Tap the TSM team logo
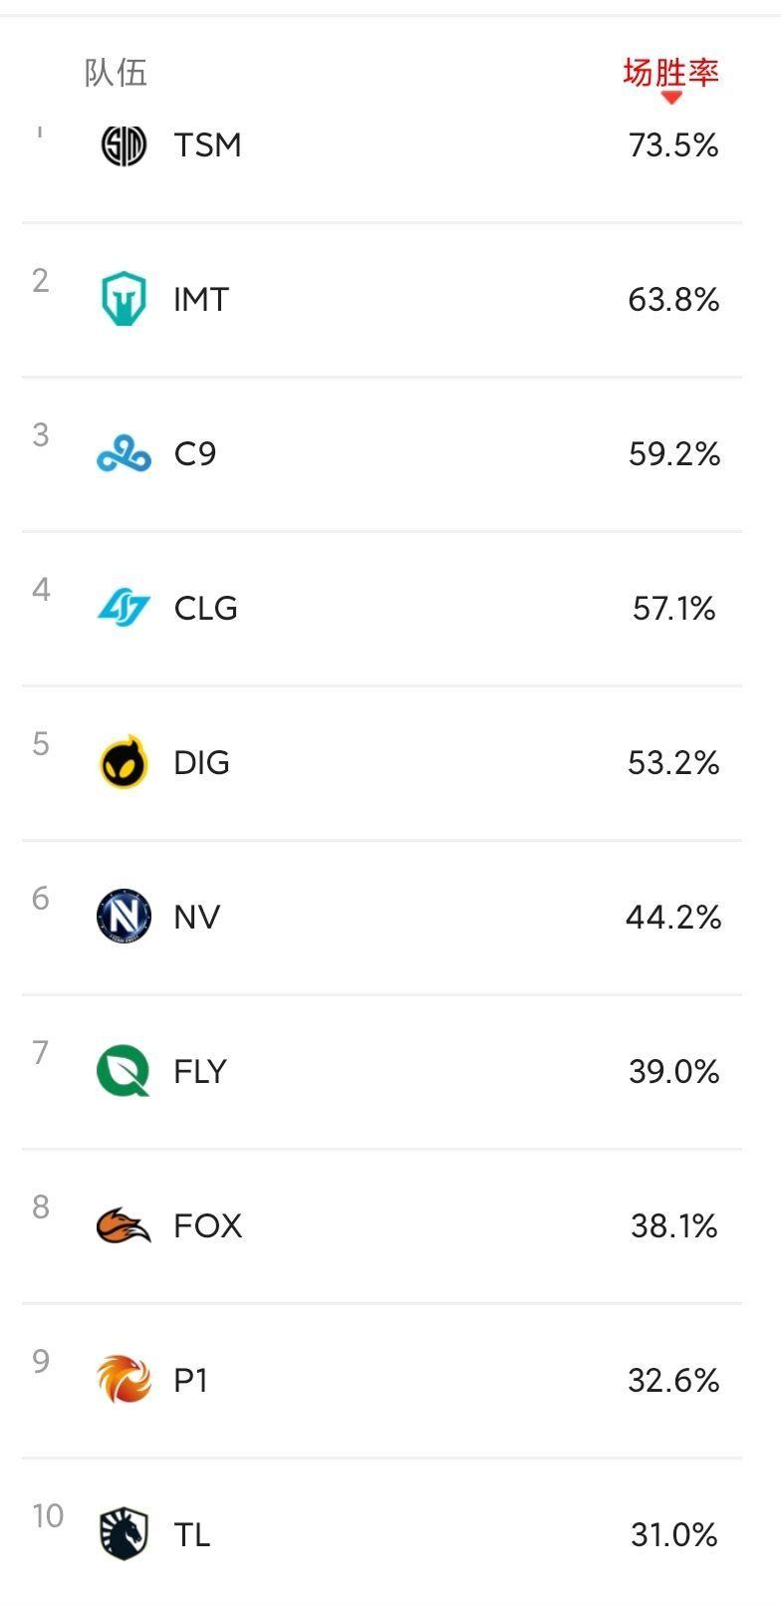 point(125,145)
